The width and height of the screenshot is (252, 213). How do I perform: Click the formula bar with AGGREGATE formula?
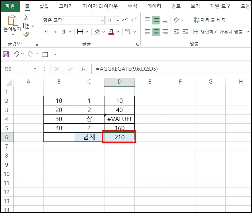(171, 69)
